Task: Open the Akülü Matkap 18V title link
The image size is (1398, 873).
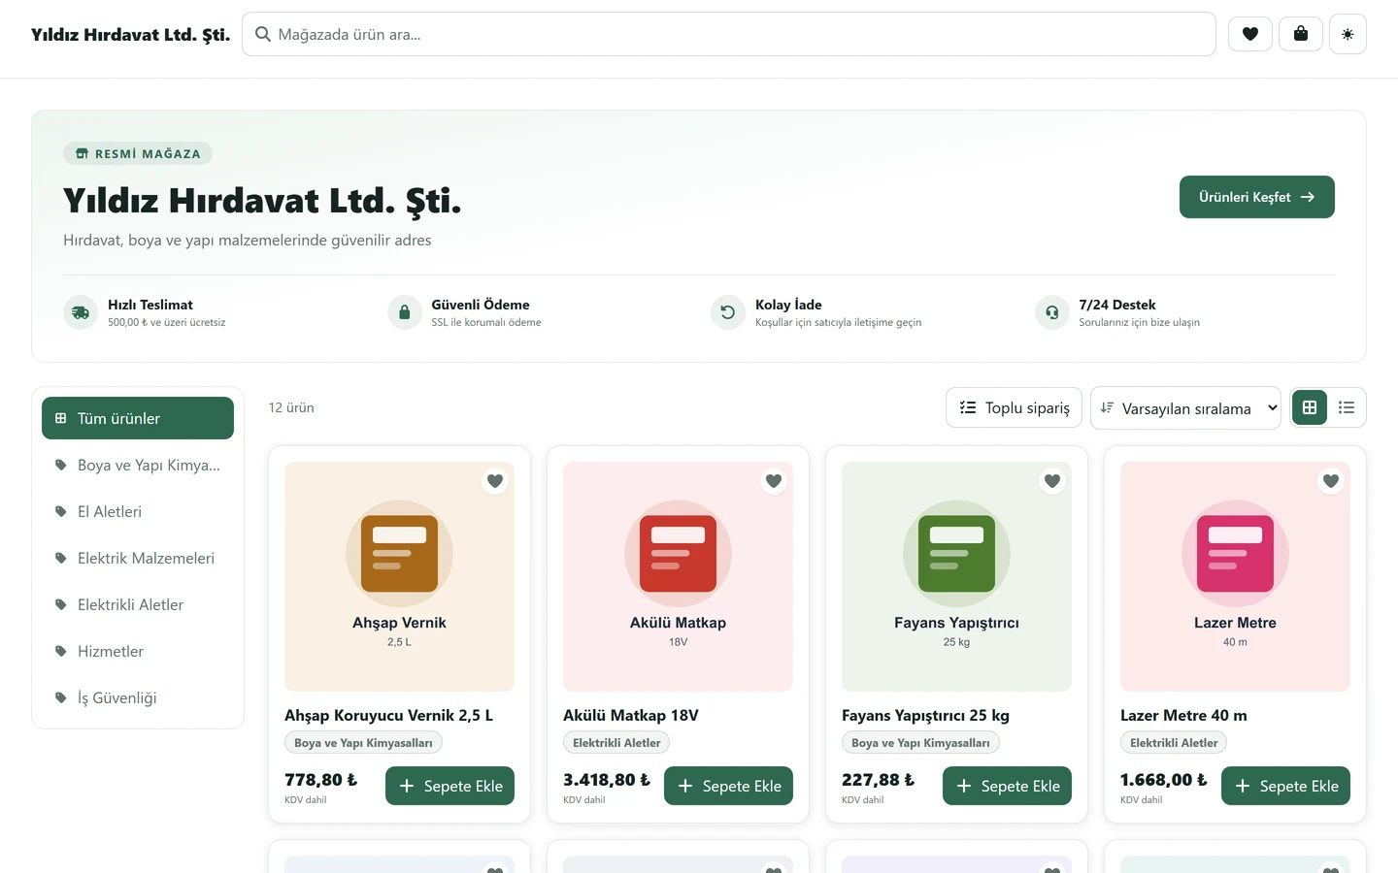Action: point(631,715)
